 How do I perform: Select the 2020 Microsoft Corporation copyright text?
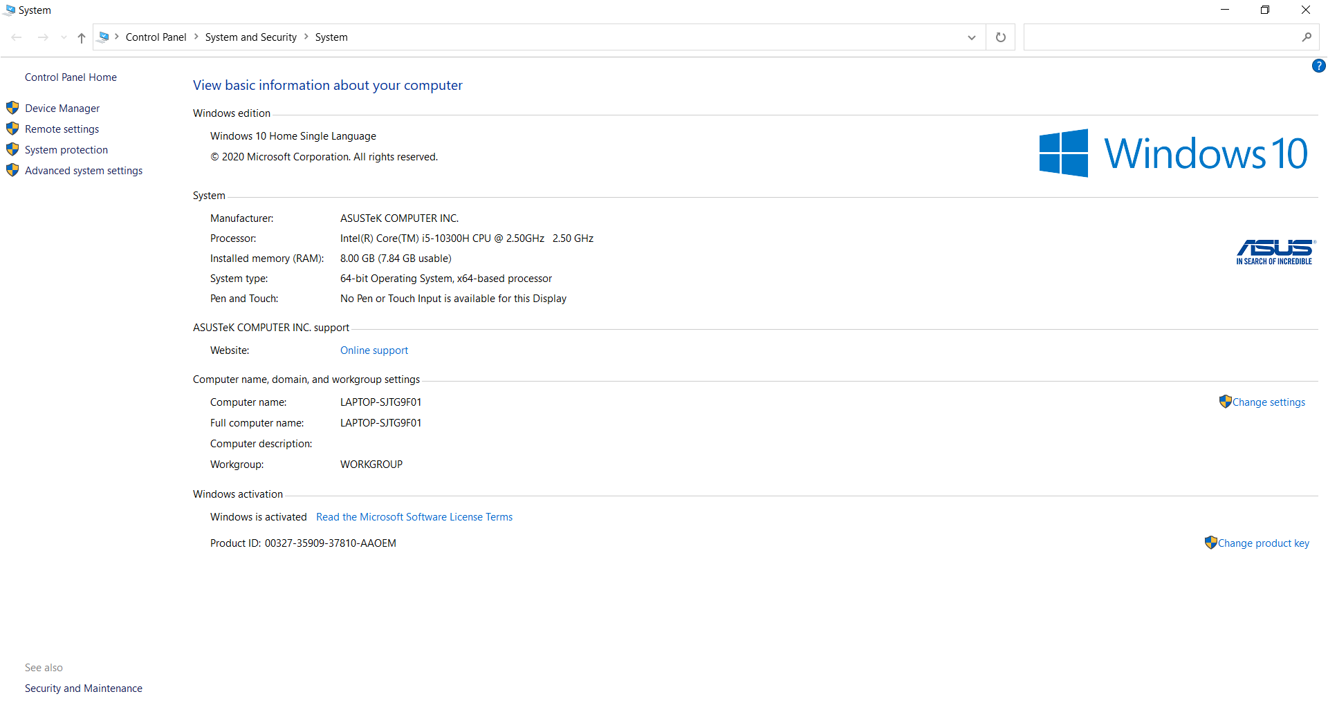[x=324, y=157]
